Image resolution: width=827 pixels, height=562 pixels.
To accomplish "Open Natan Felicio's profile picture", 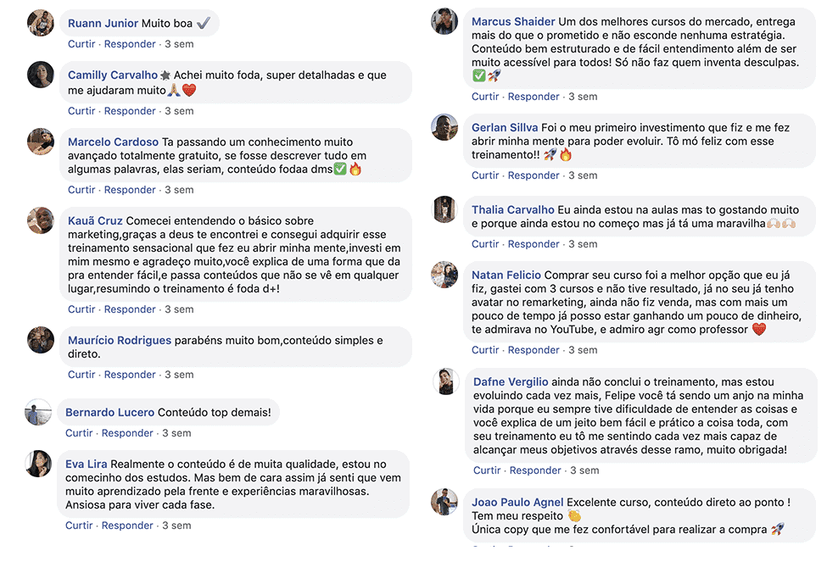I will (444, 275).
